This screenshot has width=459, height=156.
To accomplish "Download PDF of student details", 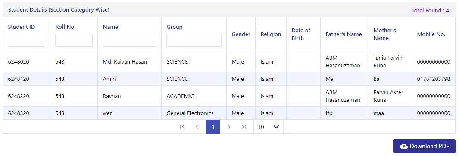I will click(425, 146).
